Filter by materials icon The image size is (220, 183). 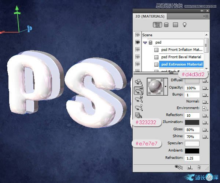coord(175,25)
